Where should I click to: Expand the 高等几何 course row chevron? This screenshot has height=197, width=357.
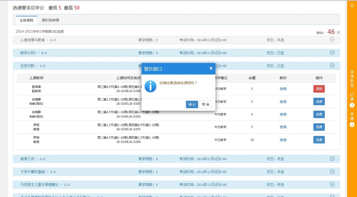(332, 159)
